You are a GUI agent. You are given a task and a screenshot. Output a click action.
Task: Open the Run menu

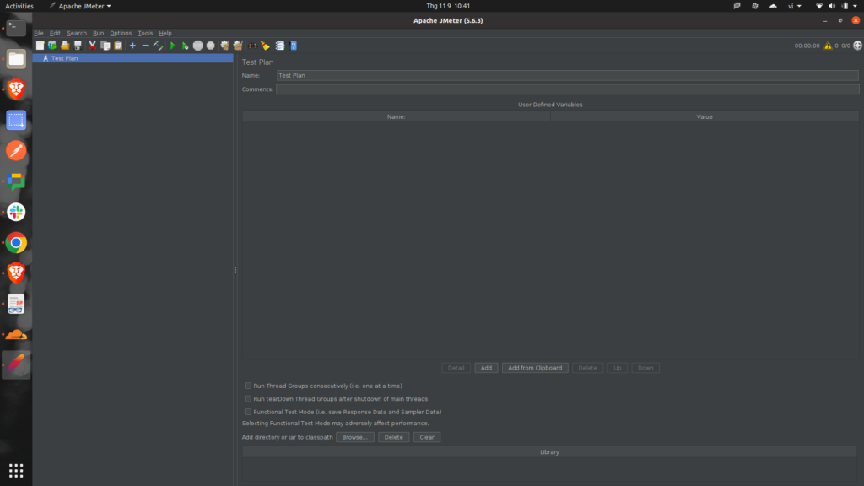coord(98,33)
